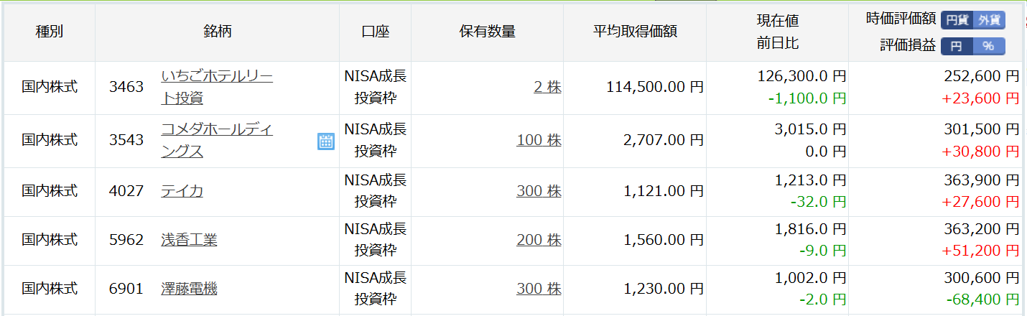Screen dimensions: 1027x316
Task: Click the 口座 column header
Action: [x=375, y=32]
